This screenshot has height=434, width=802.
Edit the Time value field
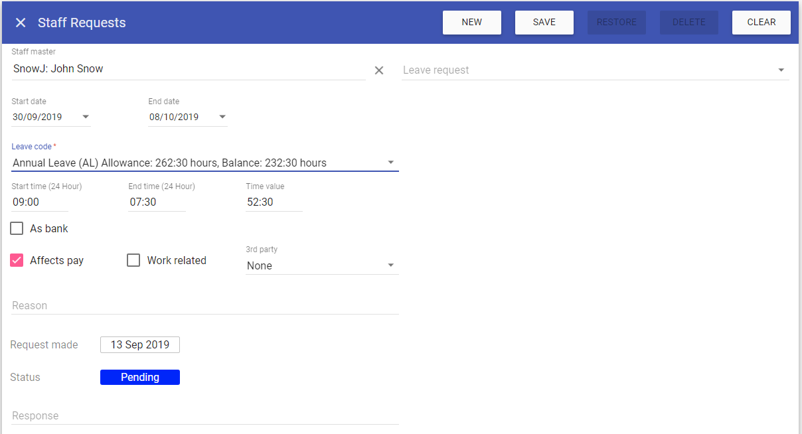point(274,202)
